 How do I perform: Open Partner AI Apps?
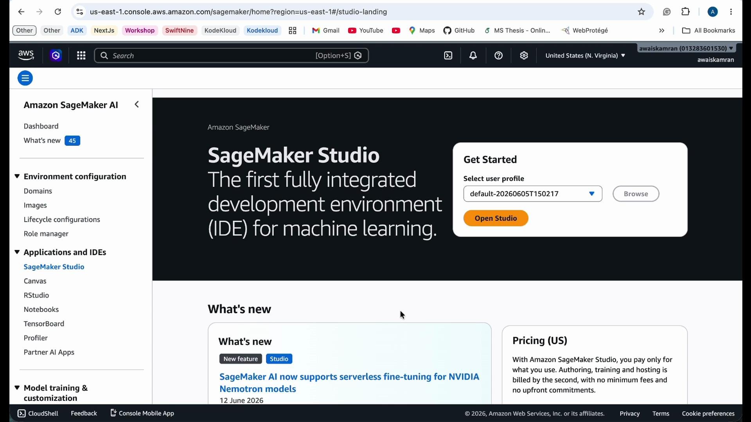(x=49, y=352)
